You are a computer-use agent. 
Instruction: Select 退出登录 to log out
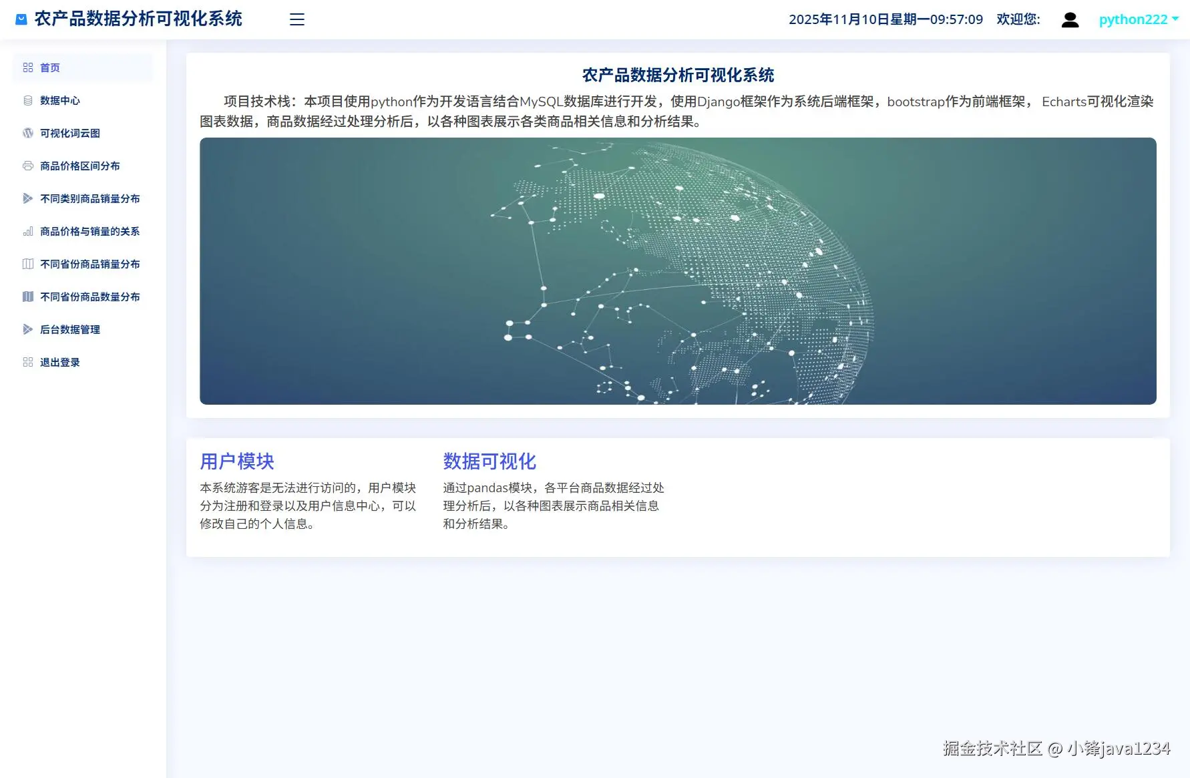pos(83,362)
